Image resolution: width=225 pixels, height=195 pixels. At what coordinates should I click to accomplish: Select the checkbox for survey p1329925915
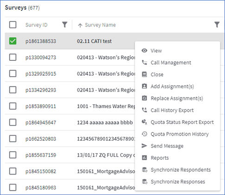pyautogui.click(x=13, y=73)
